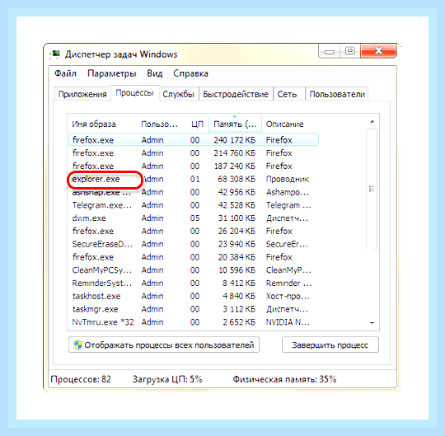Sort by Пользо... column header

coord(159,124)
